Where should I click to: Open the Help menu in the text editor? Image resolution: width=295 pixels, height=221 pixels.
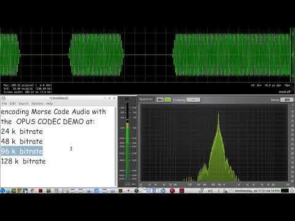click(x=49, y=104)
